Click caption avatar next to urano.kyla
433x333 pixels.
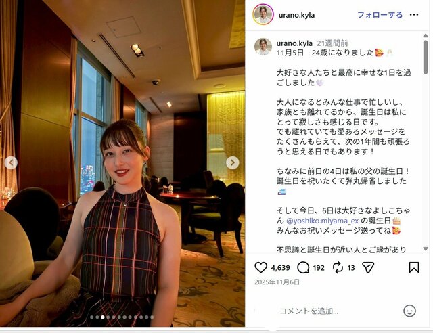263,47
